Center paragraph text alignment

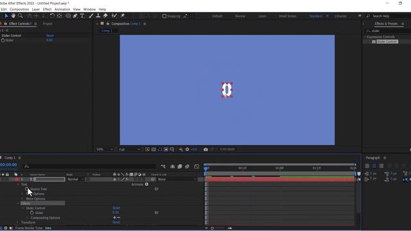coord(374,166)
